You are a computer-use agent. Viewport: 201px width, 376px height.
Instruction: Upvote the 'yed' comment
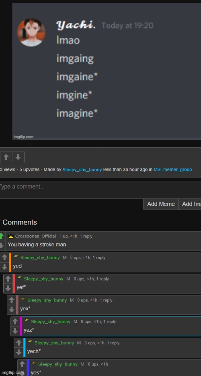[4, 258]
